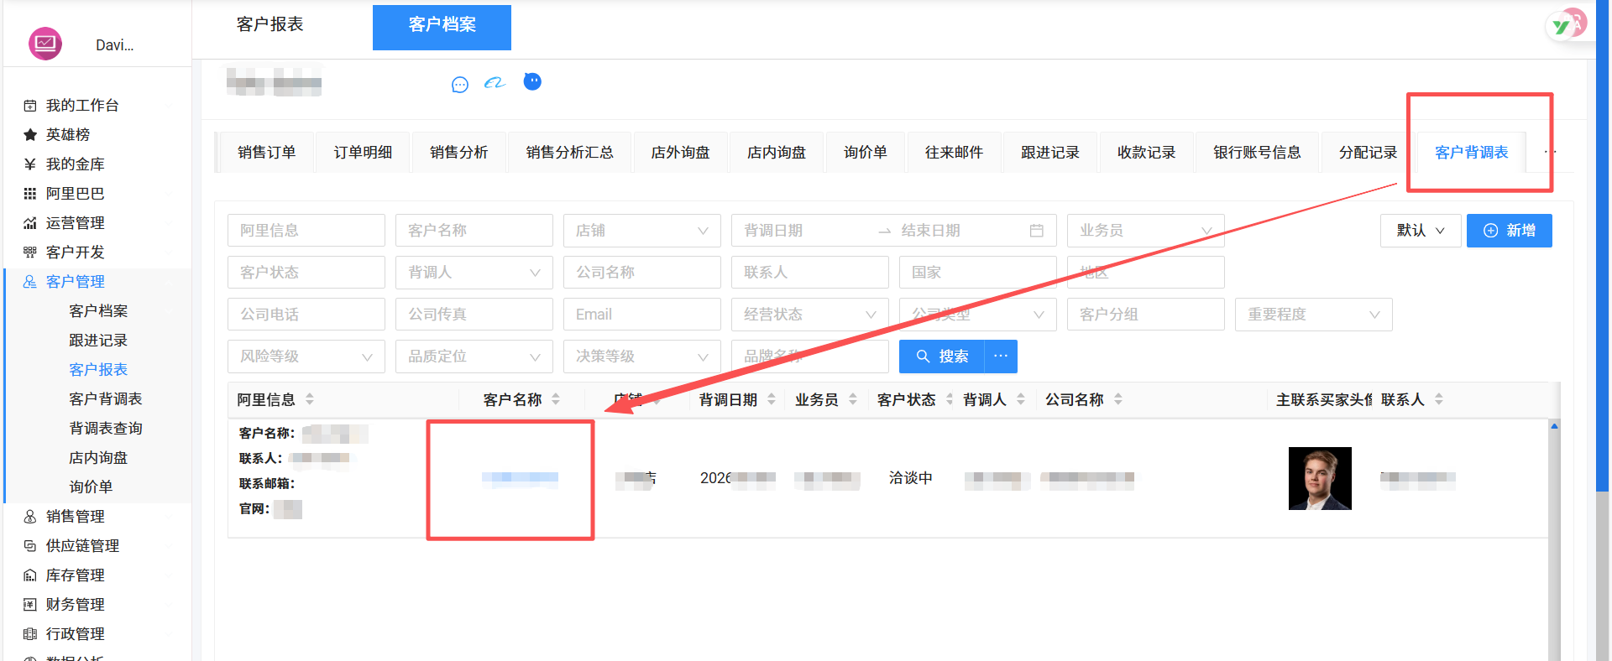1612x661 pixels.
Task: Show more tabs via the overflow ellipsis
Action: (x=1550, y=152)
